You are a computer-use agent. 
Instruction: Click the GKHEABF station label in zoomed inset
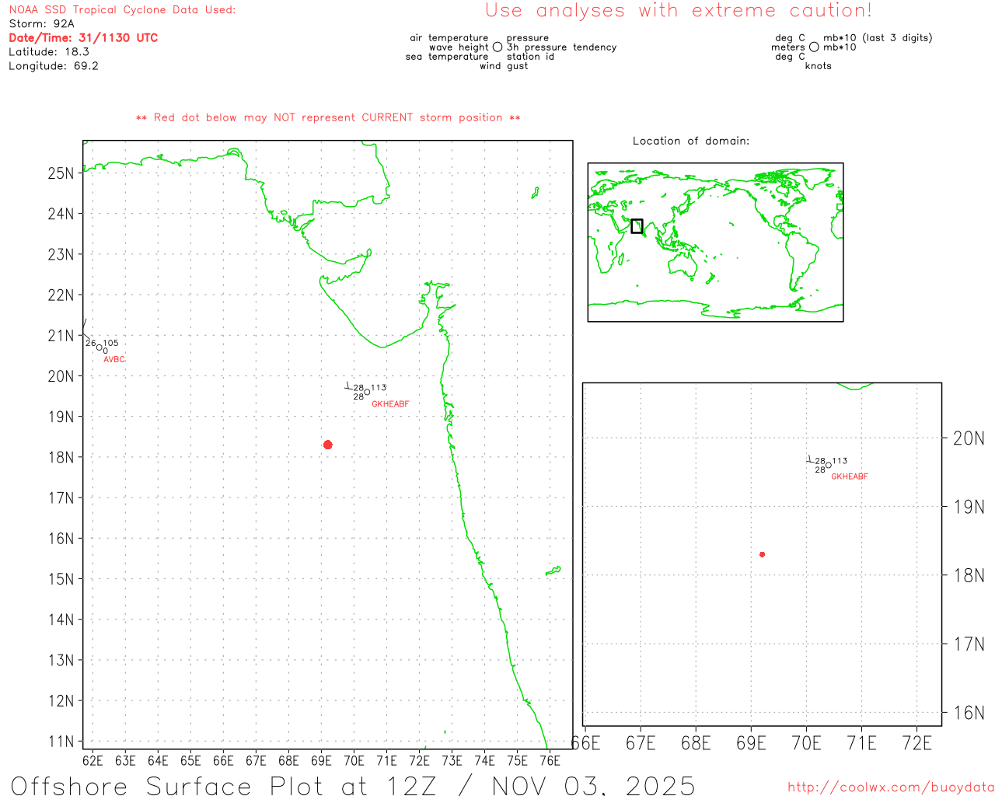[850, 477]
